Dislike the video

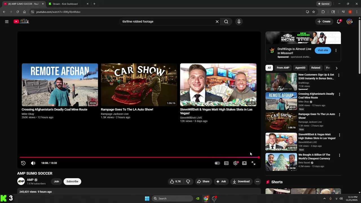tap(188, 182)
